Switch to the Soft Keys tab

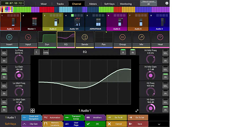coord(109,4)
